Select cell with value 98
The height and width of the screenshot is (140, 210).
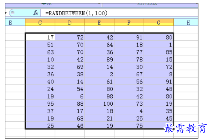click(x=99, y=96)
